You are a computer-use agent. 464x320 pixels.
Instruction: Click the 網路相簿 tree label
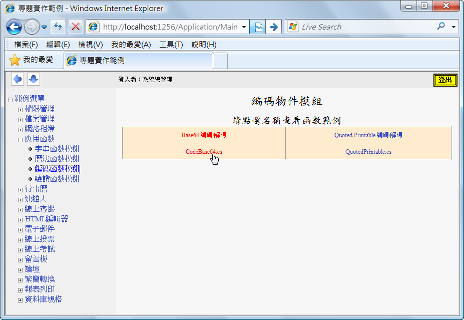click(x=40, y=129)
